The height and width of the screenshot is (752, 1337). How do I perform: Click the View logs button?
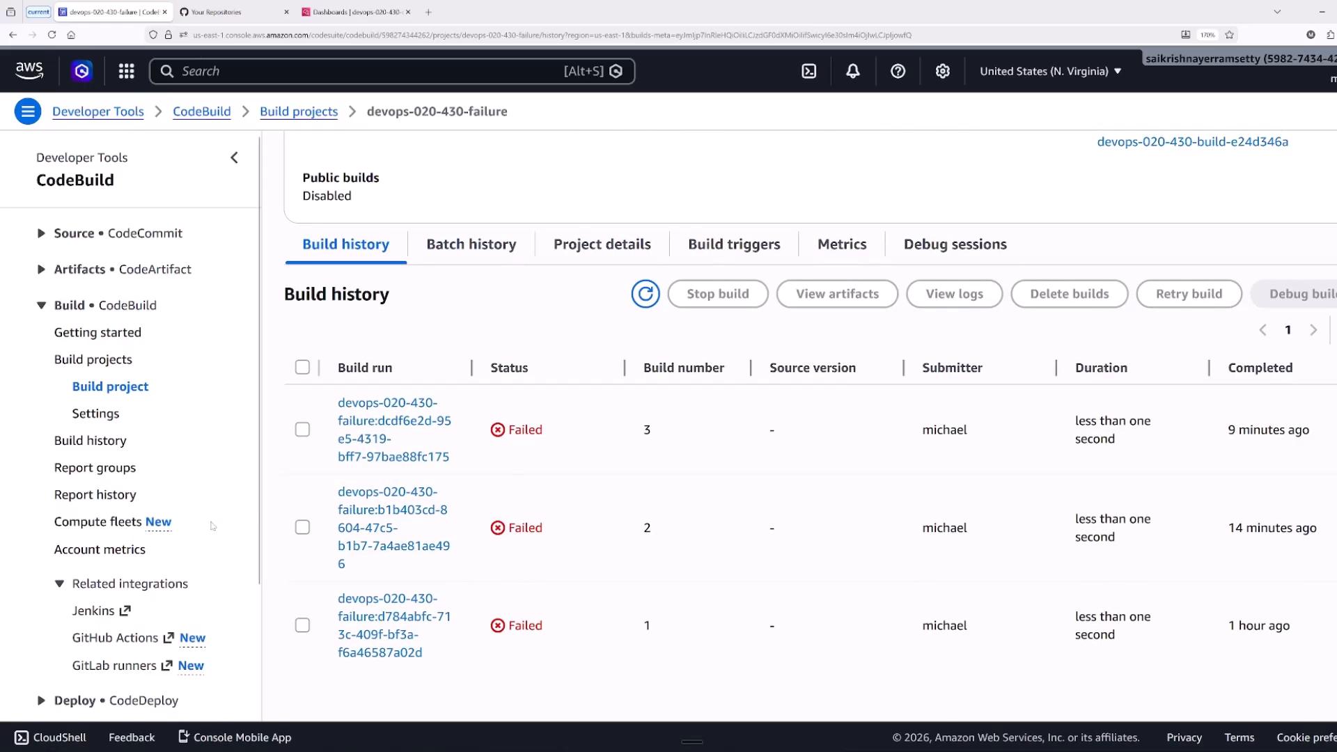[954, 294]
